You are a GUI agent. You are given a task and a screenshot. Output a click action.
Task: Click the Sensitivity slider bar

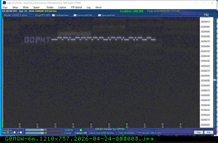[44, 130]
